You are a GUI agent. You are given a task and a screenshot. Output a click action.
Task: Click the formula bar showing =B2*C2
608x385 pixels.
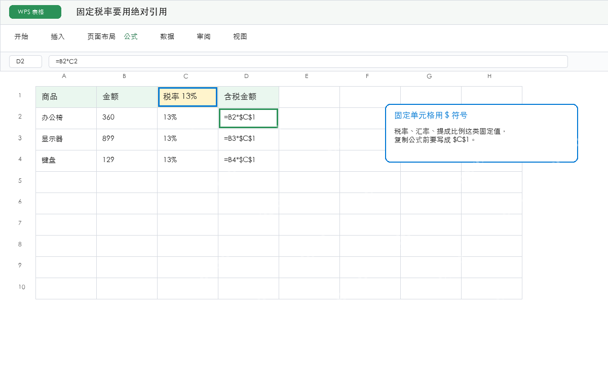point(308,61)
